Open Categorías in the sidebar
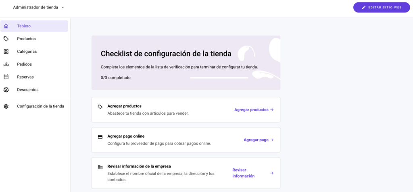Image resolution: width=413 pixels, height=192 pixels. [34, 52]
